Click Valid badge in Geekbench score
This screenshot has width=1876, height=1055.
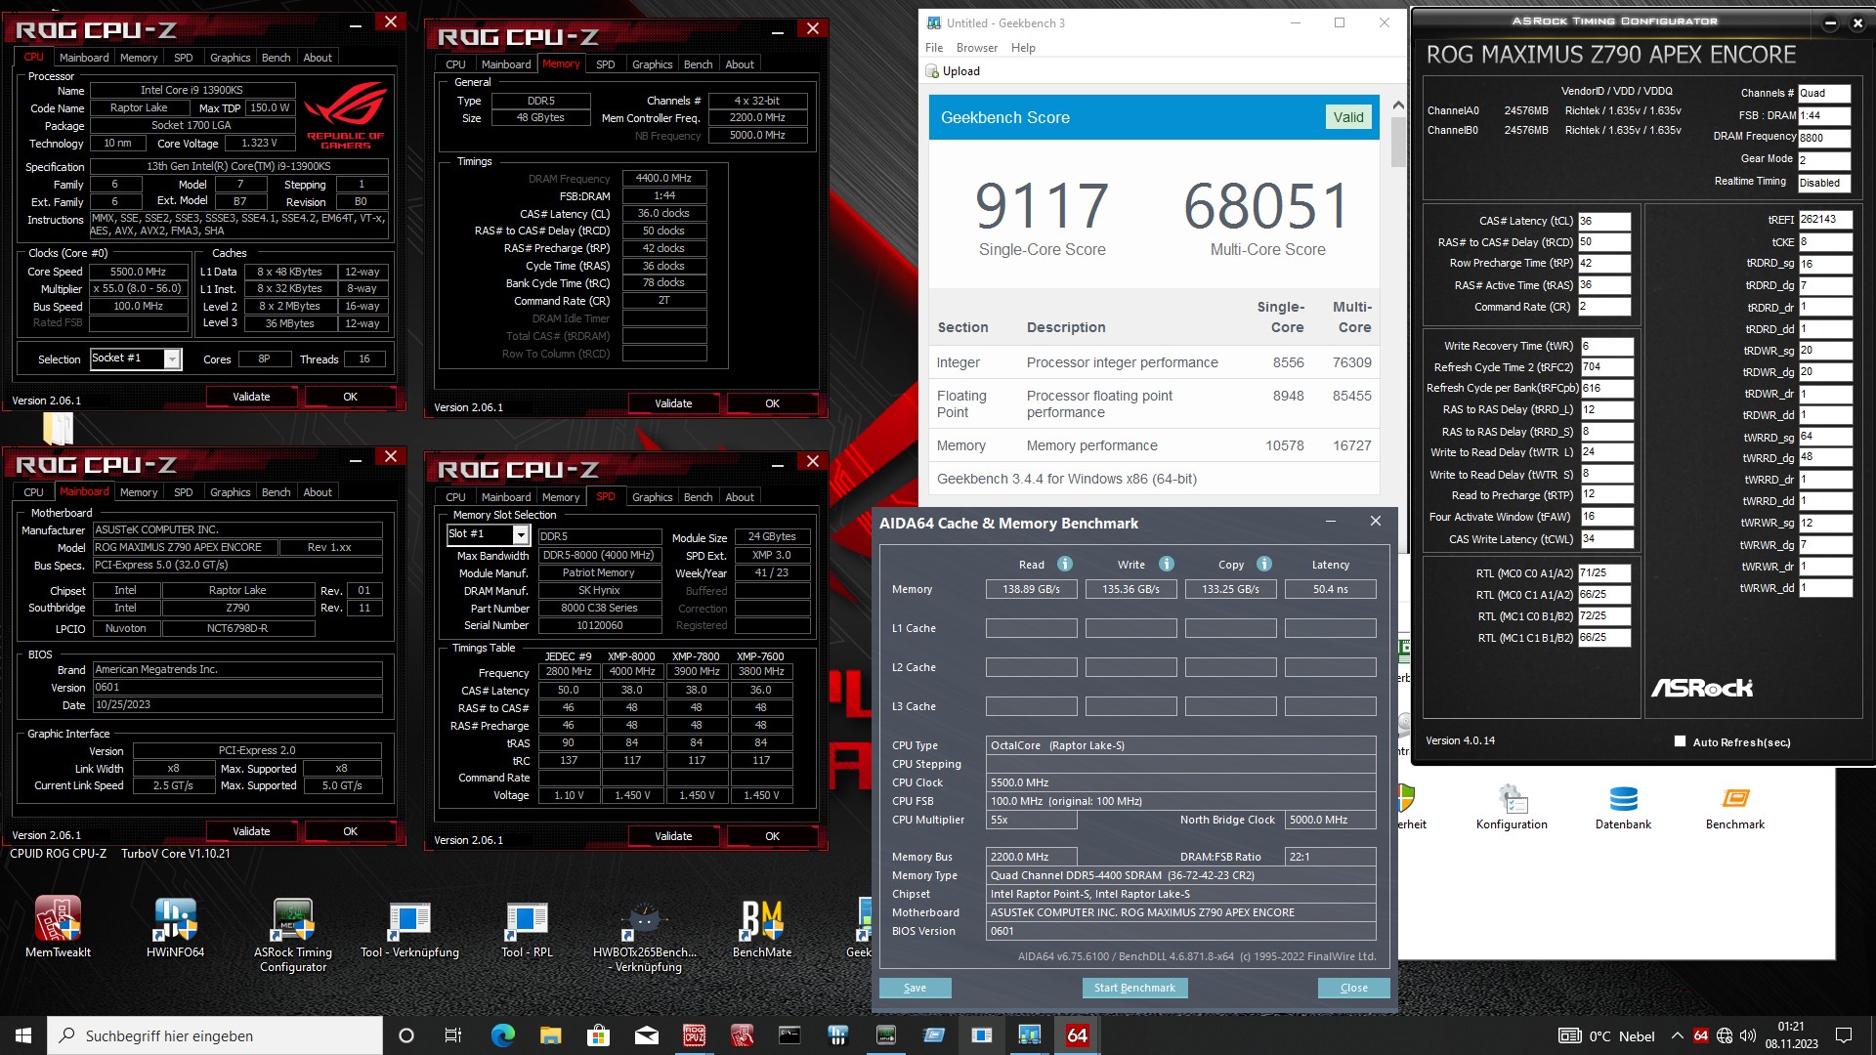[1348, 117]
